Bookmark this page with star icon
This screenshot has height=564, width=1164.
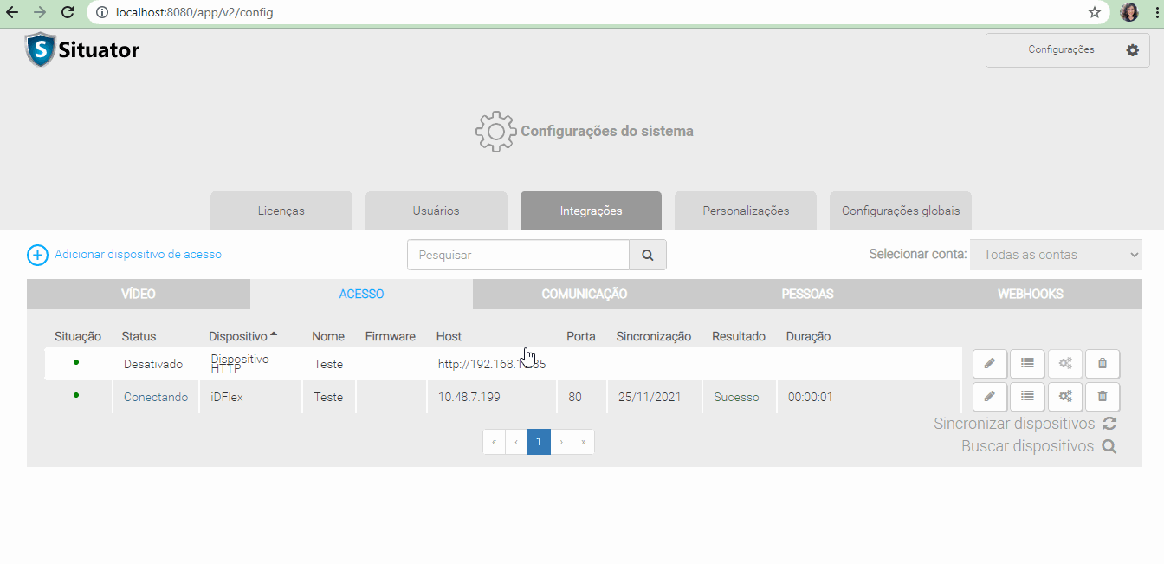(1095, 13)
